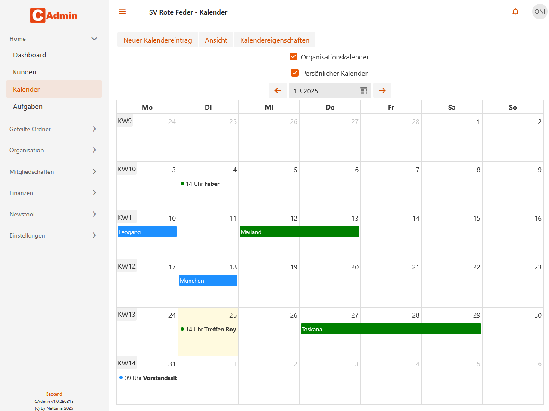Open the 14 Uhr Treffen Roy entry
Screen dimensions: 549x411
point(208,329)
